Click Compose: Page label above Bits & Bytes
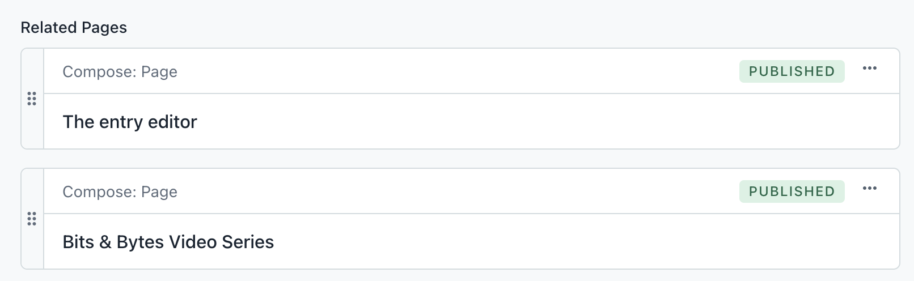 [x=120, y=192]
